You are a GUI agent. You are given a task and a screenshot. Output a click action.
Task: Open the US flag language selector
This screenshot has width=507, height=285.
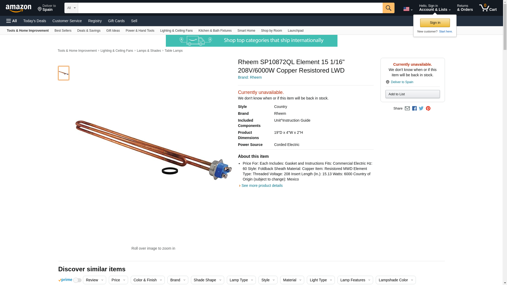(x=408, y=9)
